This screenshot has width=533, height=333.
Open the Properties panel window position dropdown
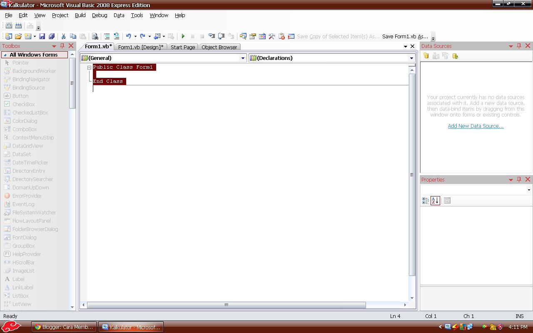(x=511, y=180)
